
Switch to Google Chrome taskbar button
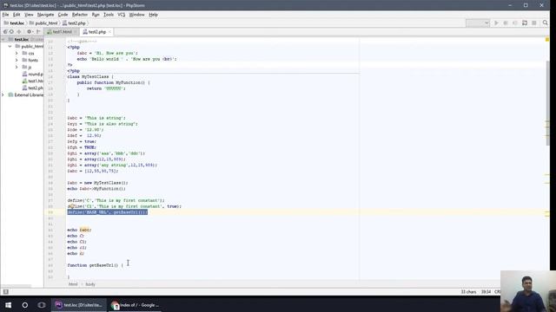tap(136, 305)
